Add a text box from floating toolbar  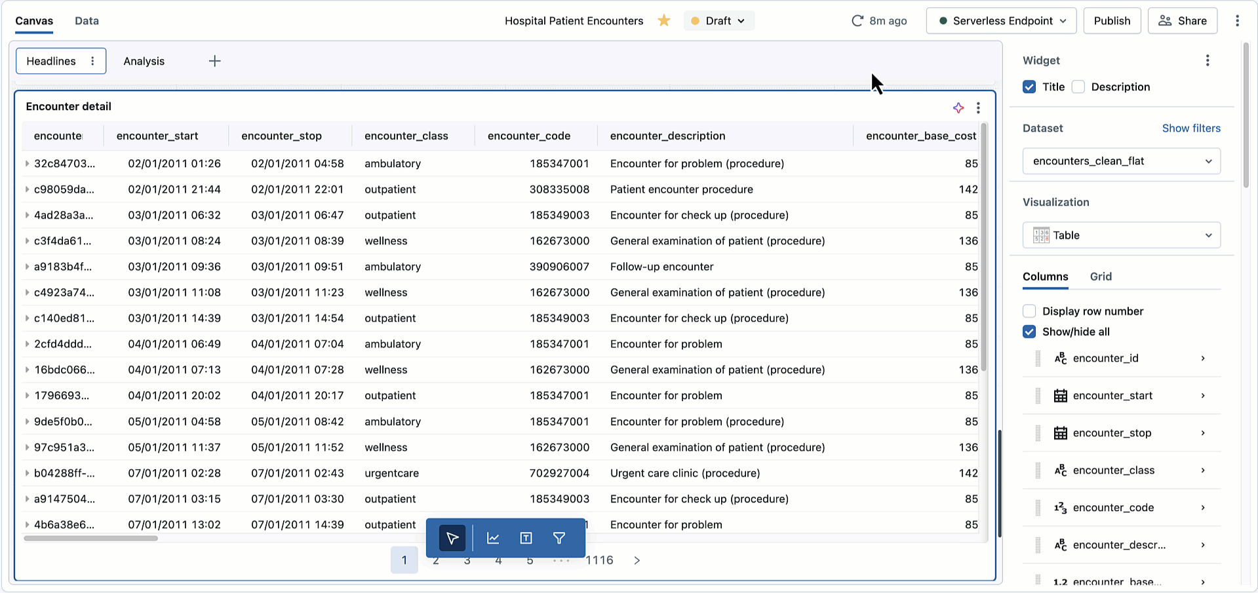point(526,538)
